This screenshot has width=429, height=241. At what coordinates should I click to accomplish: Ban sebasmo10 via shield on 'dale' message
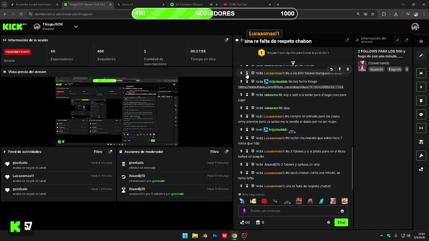pyautogui.click(x=253, y=108)
